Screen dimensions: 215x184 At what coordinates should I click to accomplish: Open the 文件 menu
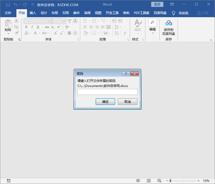coord(8,13)
